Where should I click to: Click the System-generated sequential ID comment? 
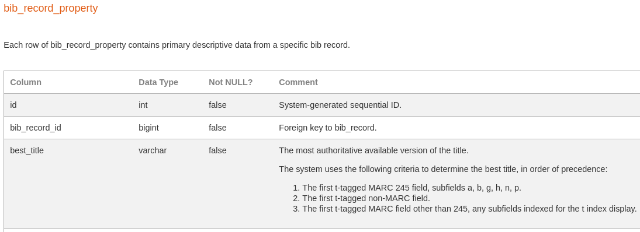coord(340,105)
